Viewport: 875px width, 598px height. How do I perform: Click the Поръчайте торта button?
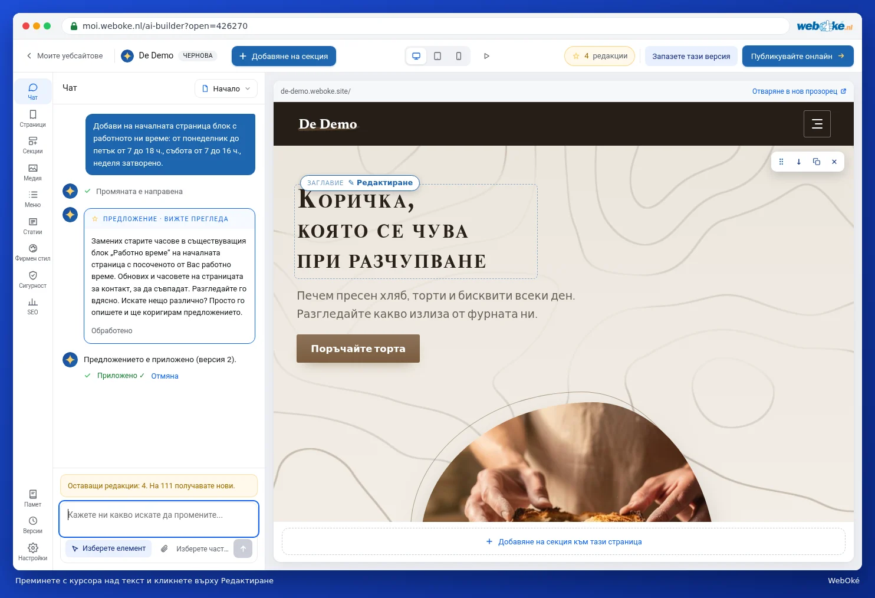pyautogui.click(x=358, y=349)
